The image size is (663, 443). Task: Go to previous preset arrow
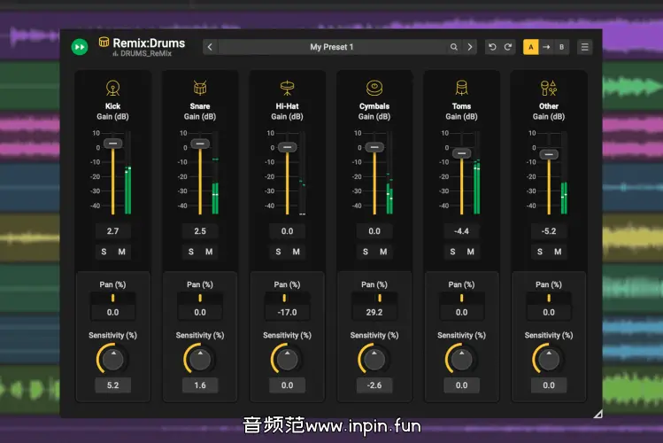click(x=210, y=47)
